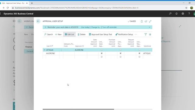This screenshot has width=195, height=110.
Task: Click the site lock icon in address bar
Action: [13, 8]
